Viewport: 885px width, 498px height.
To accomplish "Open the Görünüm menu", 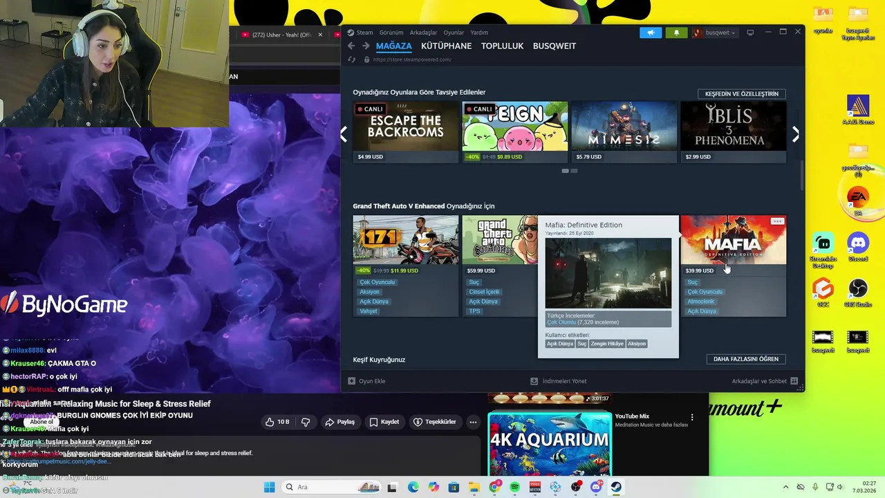I will [391, 33].
